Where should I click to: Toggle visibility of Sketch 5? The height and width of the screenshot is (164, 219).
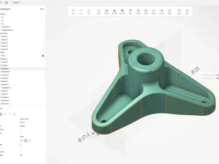(43, 49)
